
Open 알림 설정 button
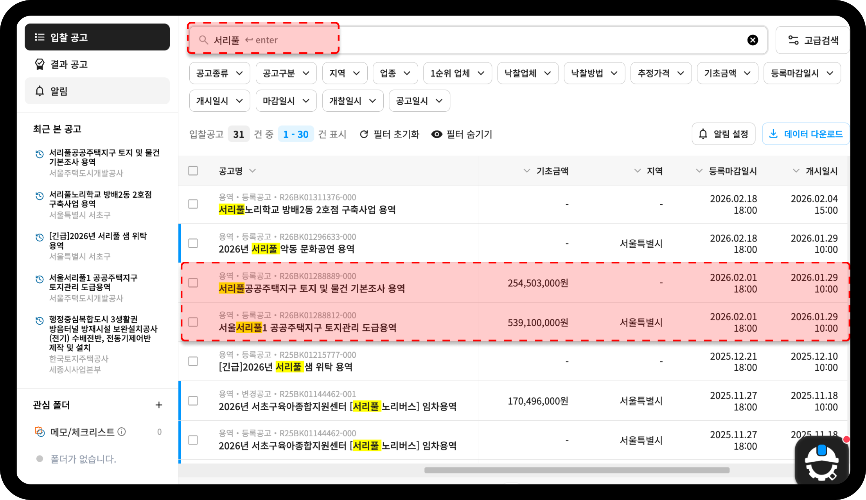point(723,134)
